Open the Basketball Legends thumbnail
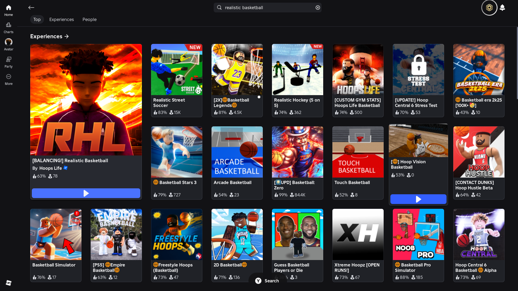 pyautogui.click(x=237, y=70)
